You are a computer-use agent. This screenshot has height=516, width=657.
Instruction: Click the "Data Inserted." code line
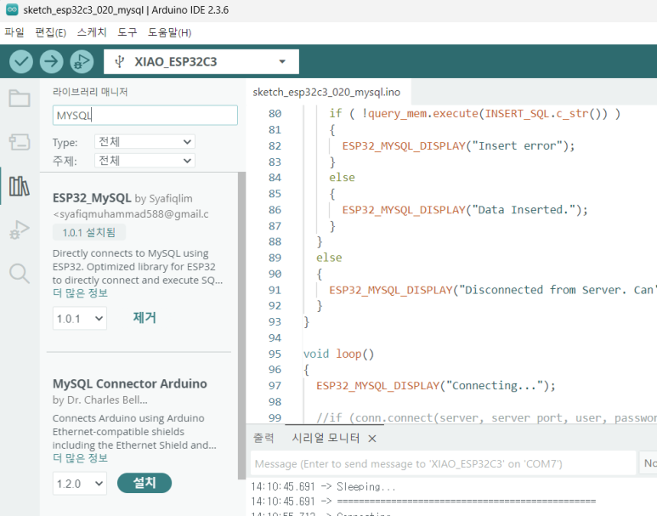(465, 210)
